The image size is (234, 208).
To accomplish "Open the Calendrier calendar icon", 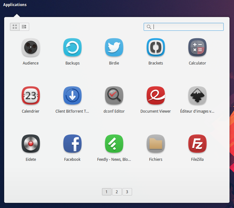I will pos(30,95).
